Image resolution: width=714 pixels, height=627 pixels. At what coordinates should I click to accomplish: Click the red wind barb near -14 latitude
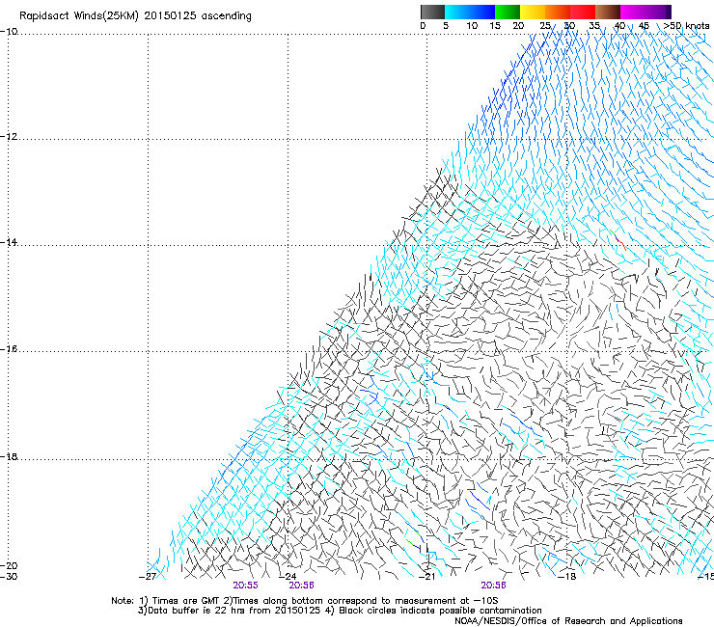(x=620, y=244)
